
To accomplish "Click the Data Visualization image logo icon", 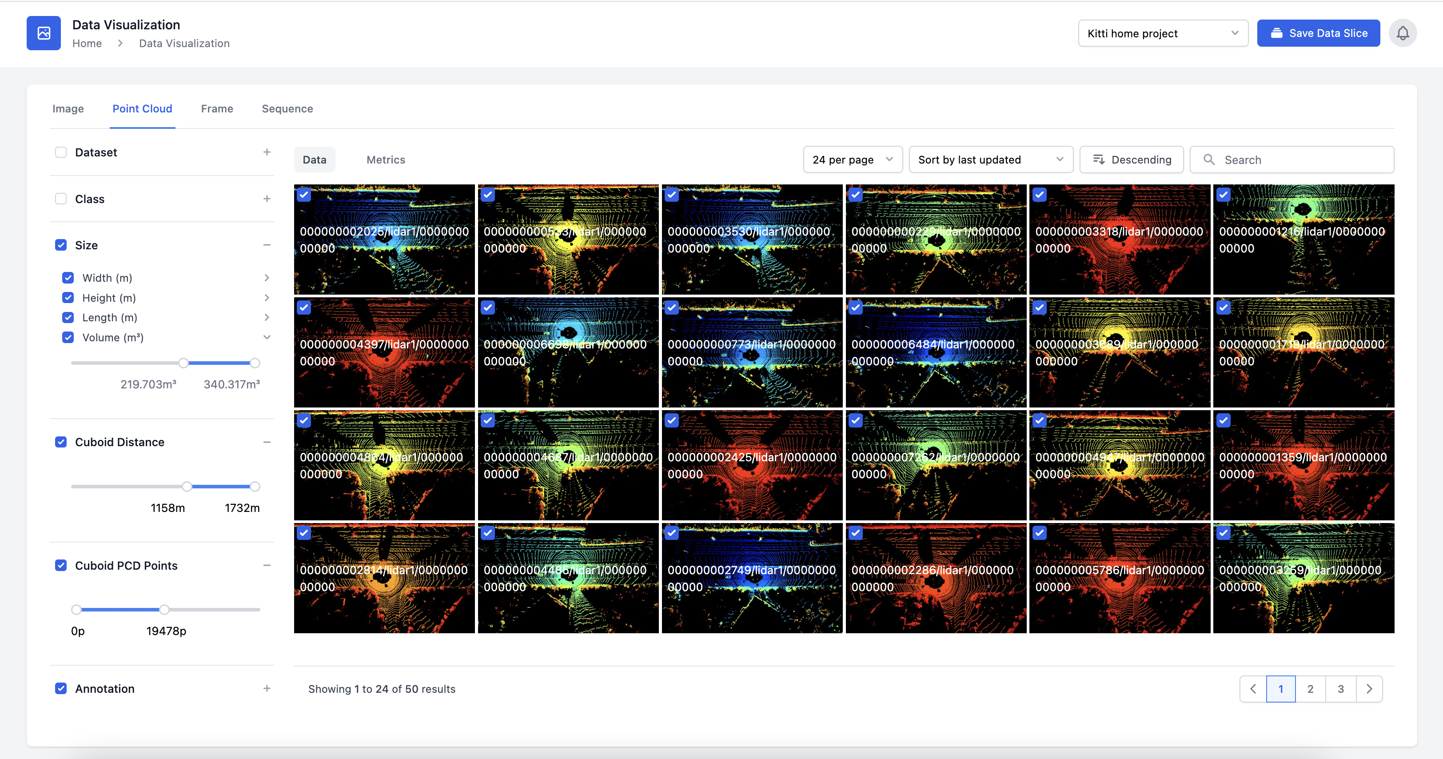I will (44, 34).
